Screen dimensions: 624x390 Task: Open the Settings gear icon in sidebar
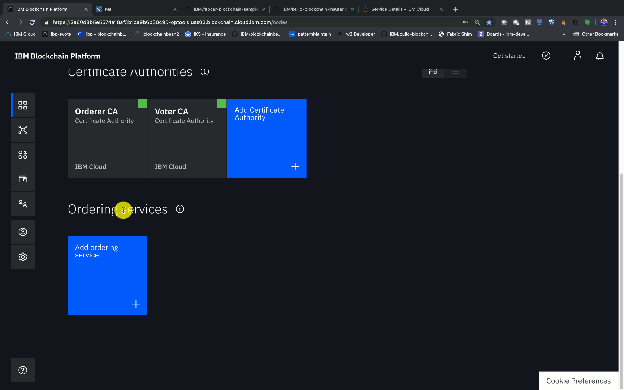[23, 257]
